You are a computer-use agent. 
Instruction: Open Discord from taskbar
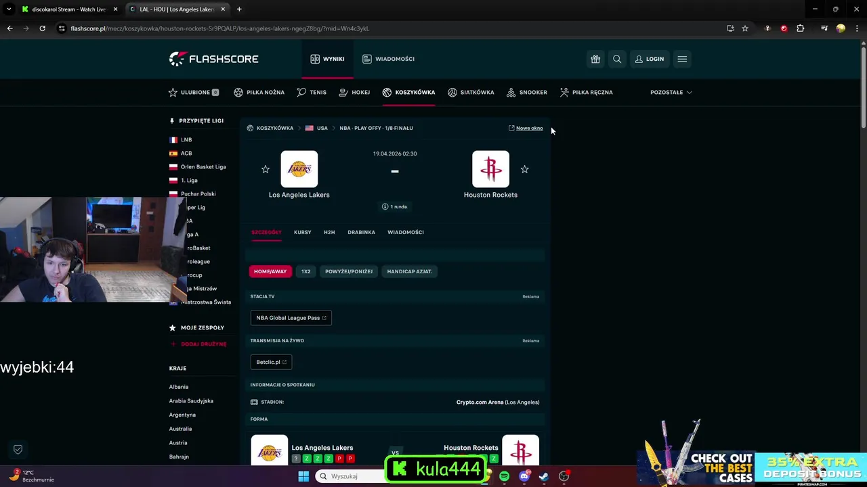click(x=524, y=476)
